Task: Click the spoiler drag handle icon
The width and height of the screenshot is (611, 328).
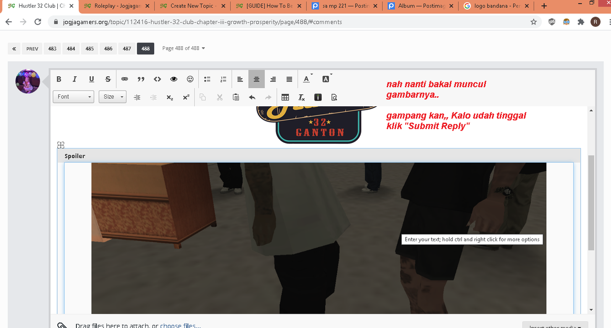Action: click(61, 145)
